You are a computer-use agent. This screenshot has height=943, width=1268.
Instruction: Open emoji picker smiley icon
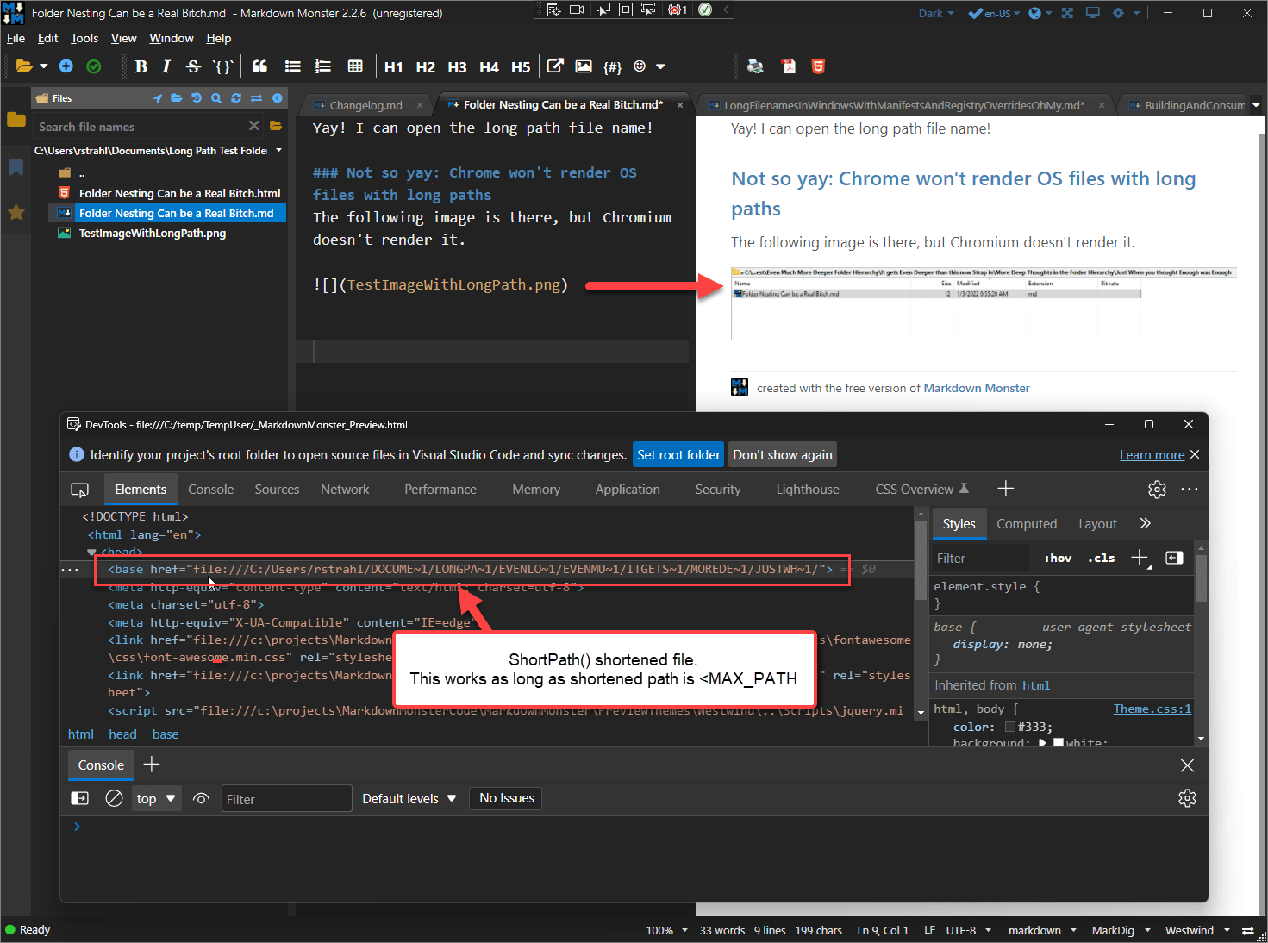pos(640,66)
